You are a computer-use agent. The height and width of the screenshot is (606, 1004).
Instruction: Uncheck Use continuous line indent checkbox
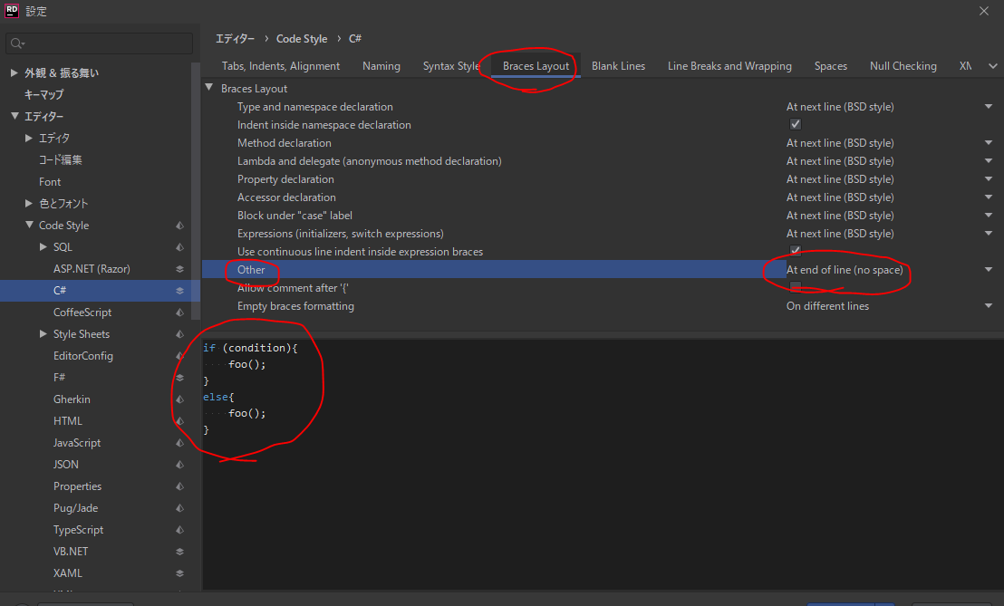click(796, 251)
